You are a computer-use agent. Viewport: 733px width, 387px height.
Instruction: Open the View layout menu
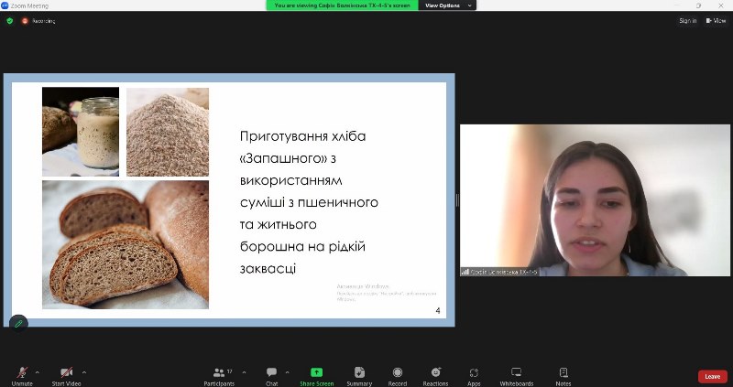[715, 20]
